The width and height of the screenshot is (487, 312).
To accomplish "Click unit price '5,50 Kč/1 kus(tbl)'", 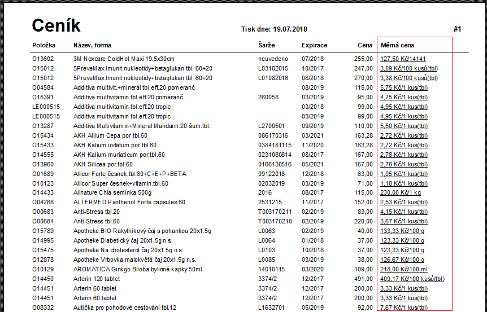I will coord(404,126).
